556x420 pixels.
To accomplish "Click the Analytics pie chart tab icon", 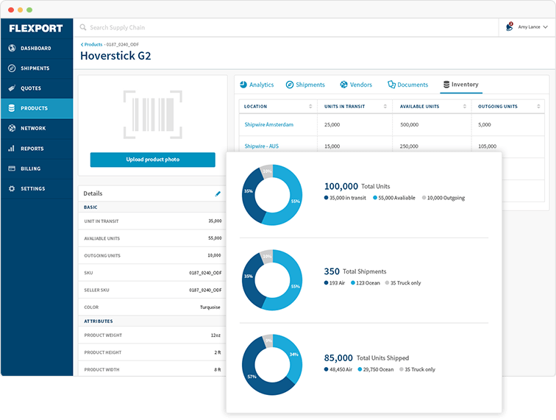I will pyautogui.click(x=243, y=85).
